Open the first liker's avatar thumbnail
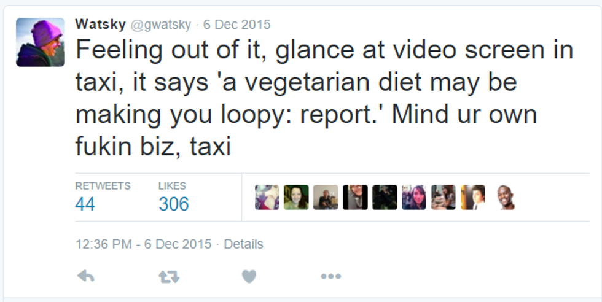Viewport: 602px width, 302px height. [x=267, y=197]
